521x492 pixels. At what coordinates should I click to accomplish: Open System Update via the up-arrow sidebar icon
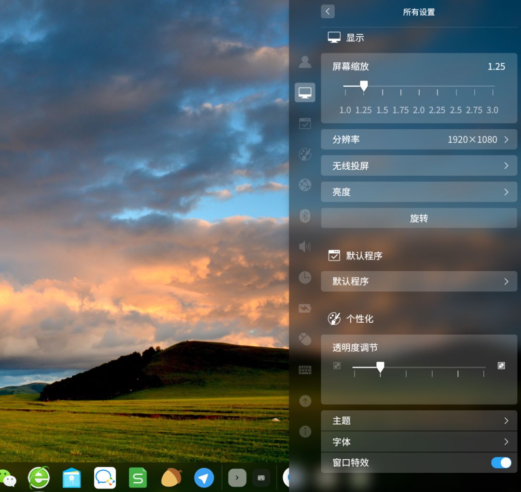pyautogui.click(x=305, y=401)
